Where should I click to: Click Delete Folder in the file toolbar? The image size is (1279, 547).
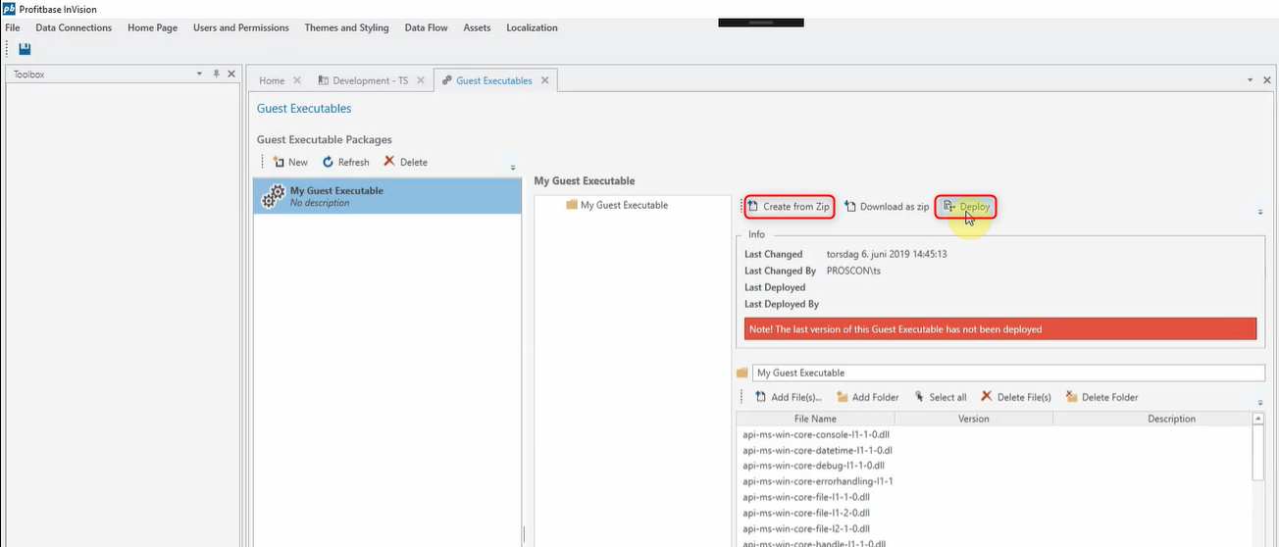tap(1101, 397)
